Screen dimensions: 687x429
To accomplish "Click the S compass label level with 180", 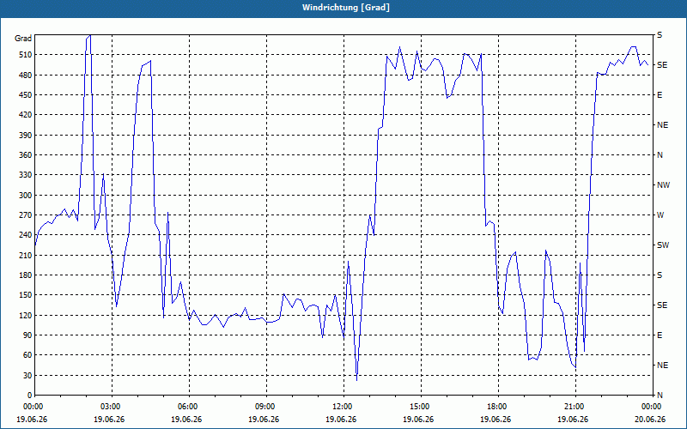I will coord(660,275).
